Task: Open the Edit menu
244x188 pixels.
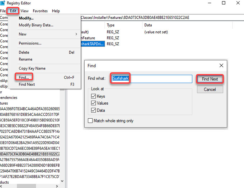Action: [x=13, y=11]
